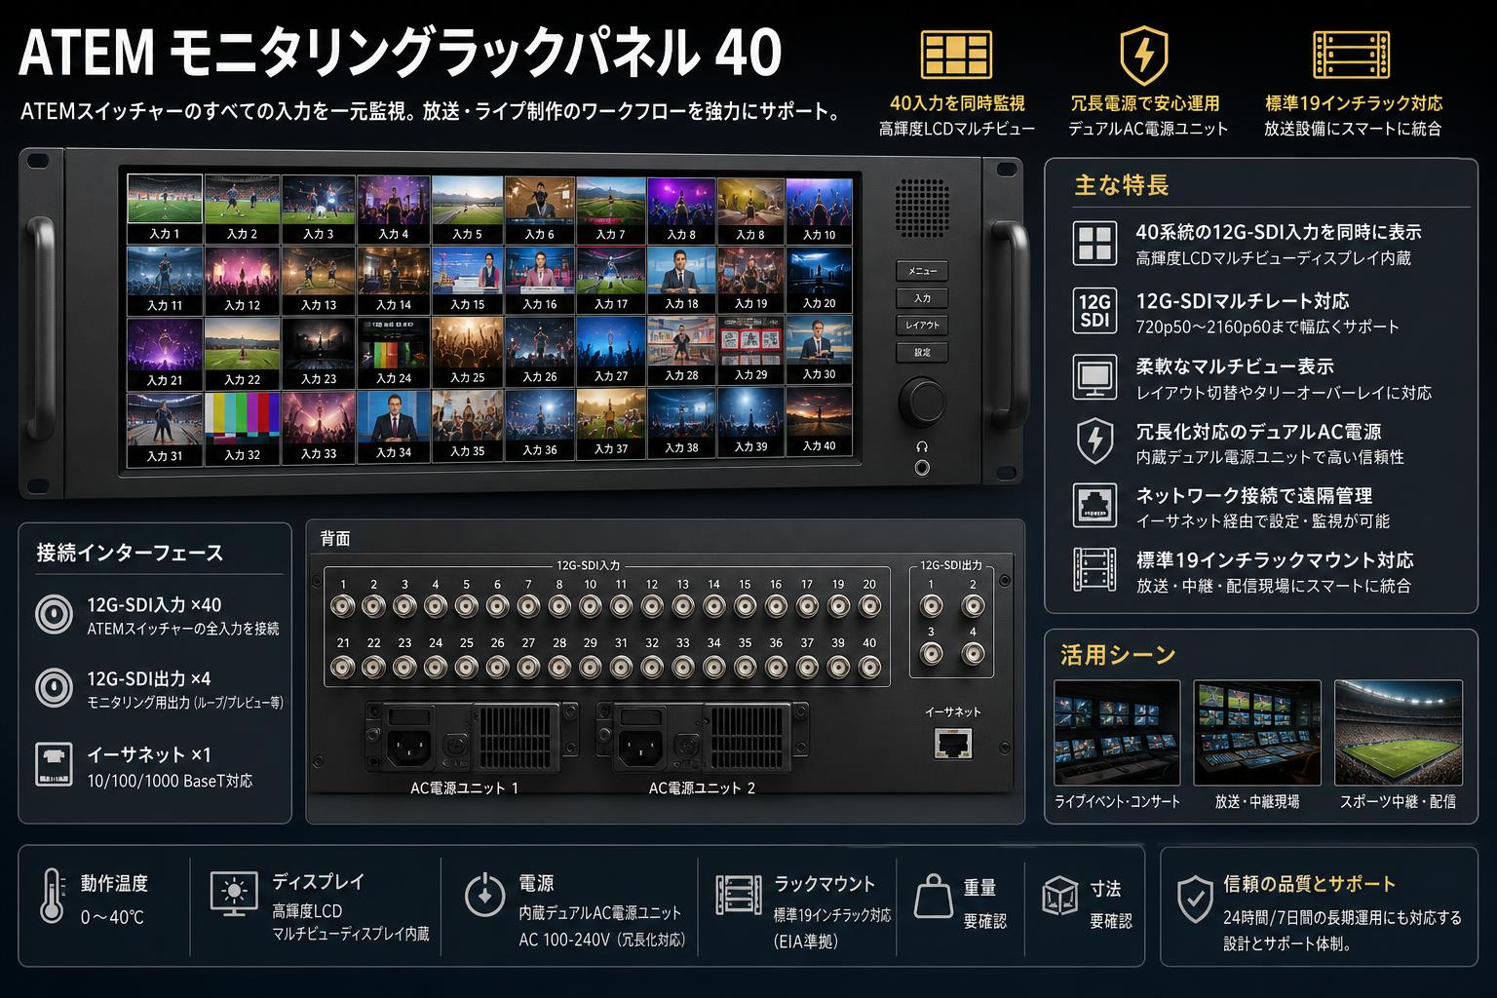Select the 入力 34 news anchor thumbnail
The image size is (1497, 998).
tap(394, 425)
